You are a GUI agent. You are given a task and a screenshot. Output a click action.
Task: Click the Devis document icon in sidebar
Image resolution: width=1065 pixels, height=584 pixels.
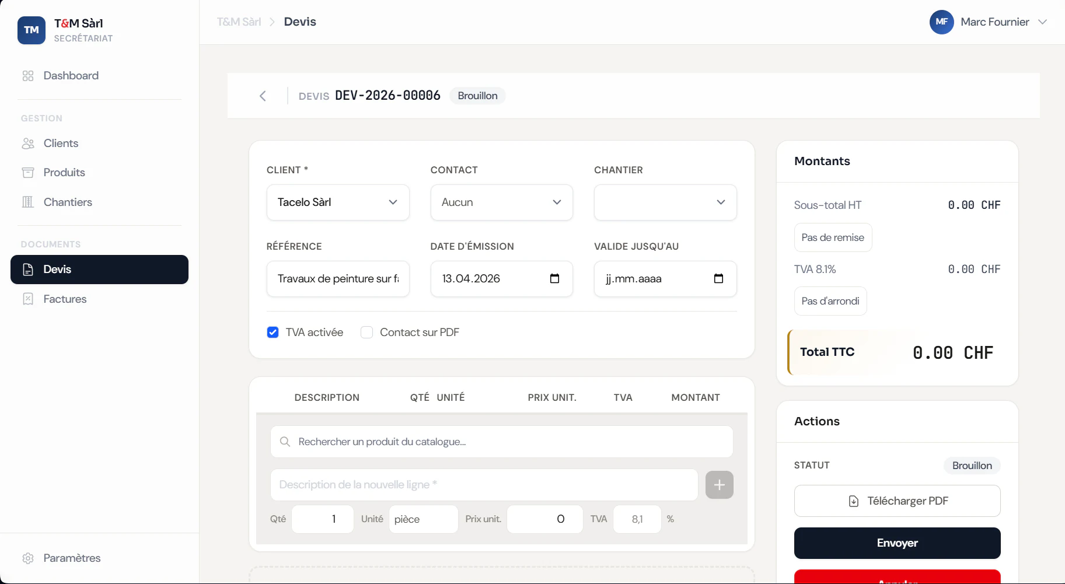28,270
